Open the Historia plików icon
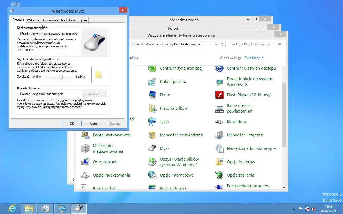343x214 pixels. coord(152,108)
